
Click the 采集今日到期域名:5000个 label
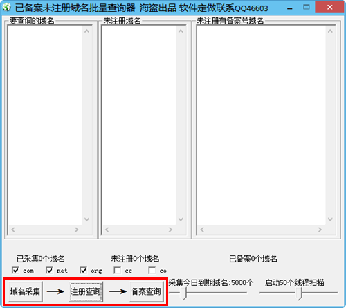pyautogui.click(x=211, y=282)
